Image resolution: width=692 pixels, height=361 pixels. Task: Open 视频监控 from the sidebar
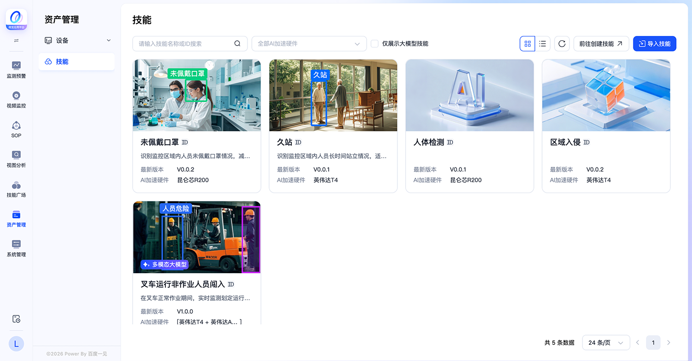16,99
